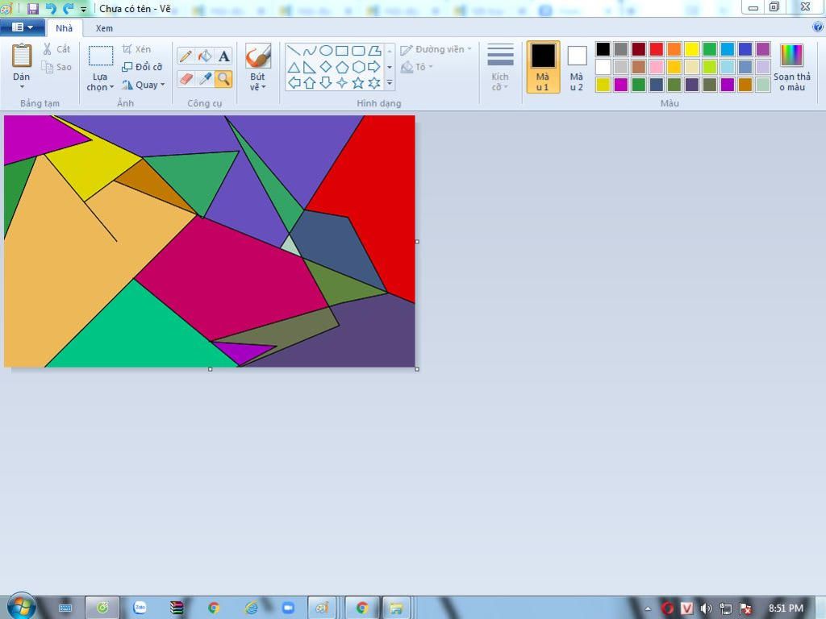Choose the Rectangle shape
Viewport: 826px width, 619px height.
point(342,51)
